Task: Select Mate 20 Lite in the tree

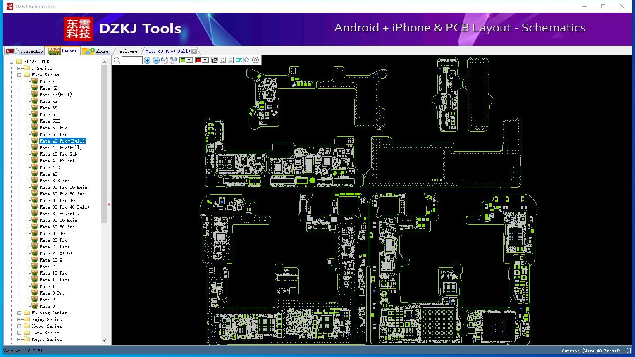Action: (55, 247)
